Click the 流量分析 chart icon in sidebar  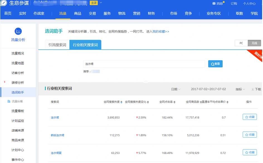click(18, 31)
